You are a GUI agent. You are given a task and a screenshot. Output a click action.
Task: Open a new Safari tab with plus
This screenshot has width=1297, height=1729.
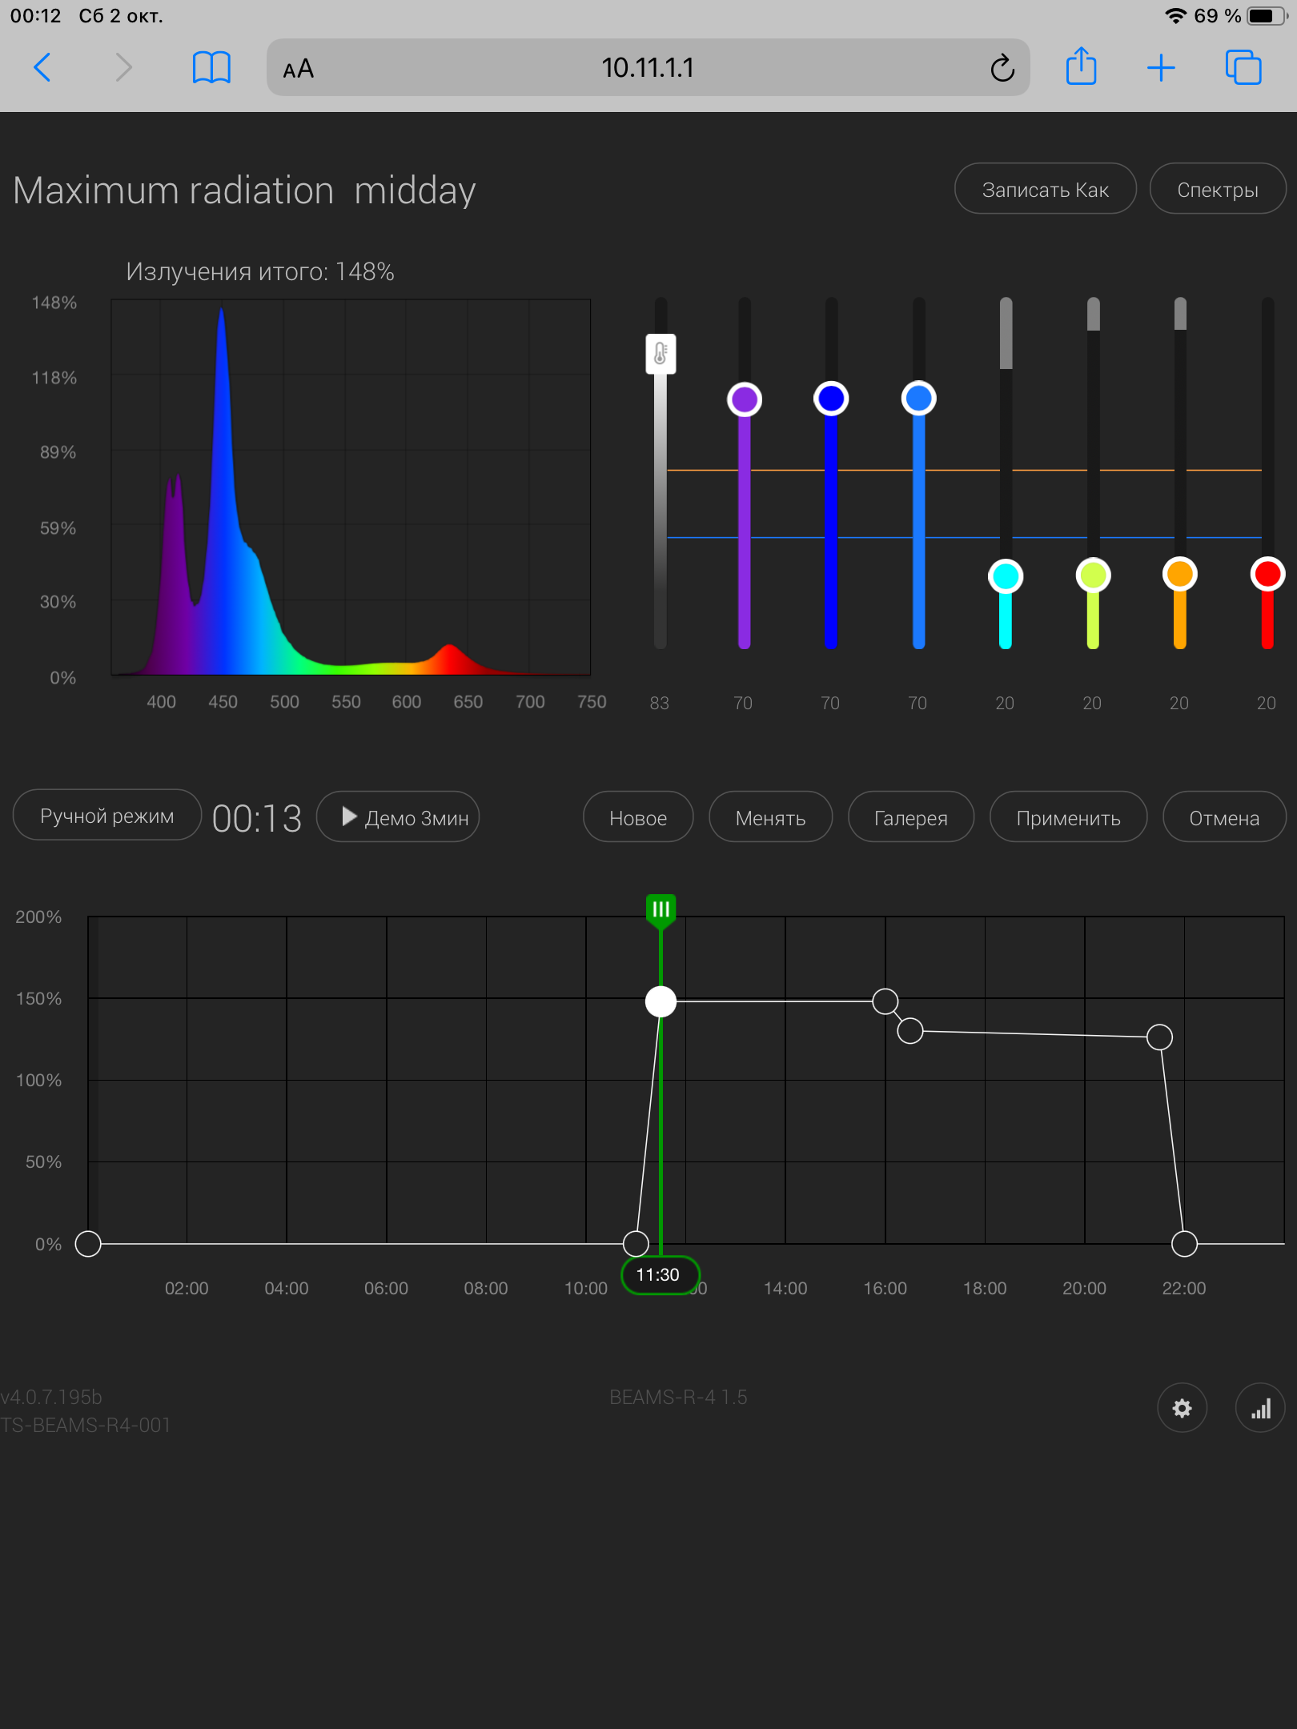1161,67
